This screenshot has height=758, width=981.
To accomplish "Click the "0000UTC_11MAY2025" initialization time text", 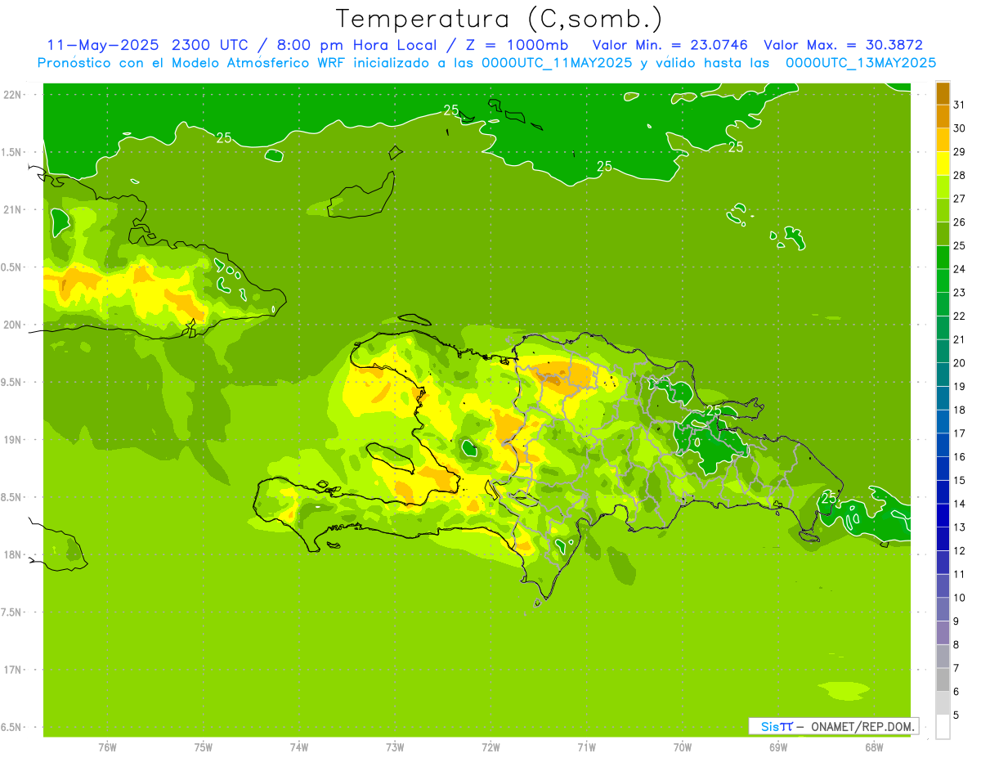I will tap(557, 63).
